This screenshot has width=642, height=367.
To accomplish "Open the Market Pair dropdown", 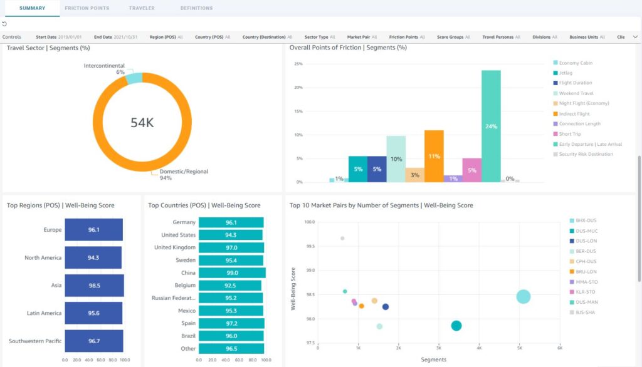I will pos(364,37).
